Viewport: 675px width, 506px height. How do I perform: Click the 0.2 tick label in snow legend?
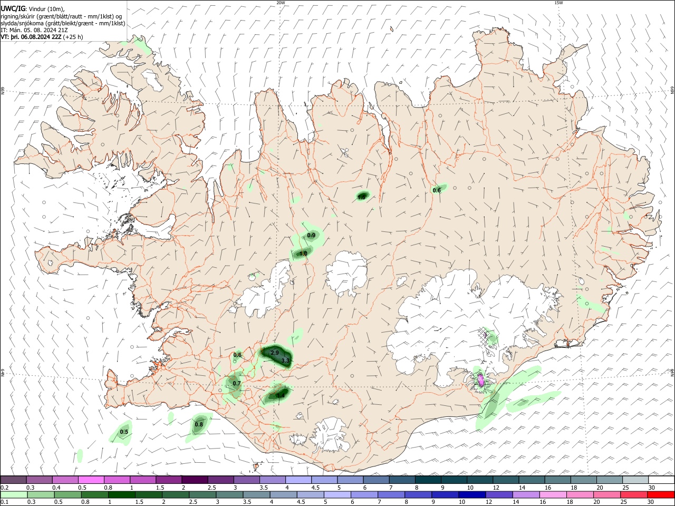[5, 488]
